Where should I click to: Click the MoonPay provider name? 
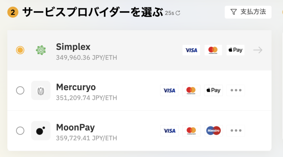pos(75,127)
